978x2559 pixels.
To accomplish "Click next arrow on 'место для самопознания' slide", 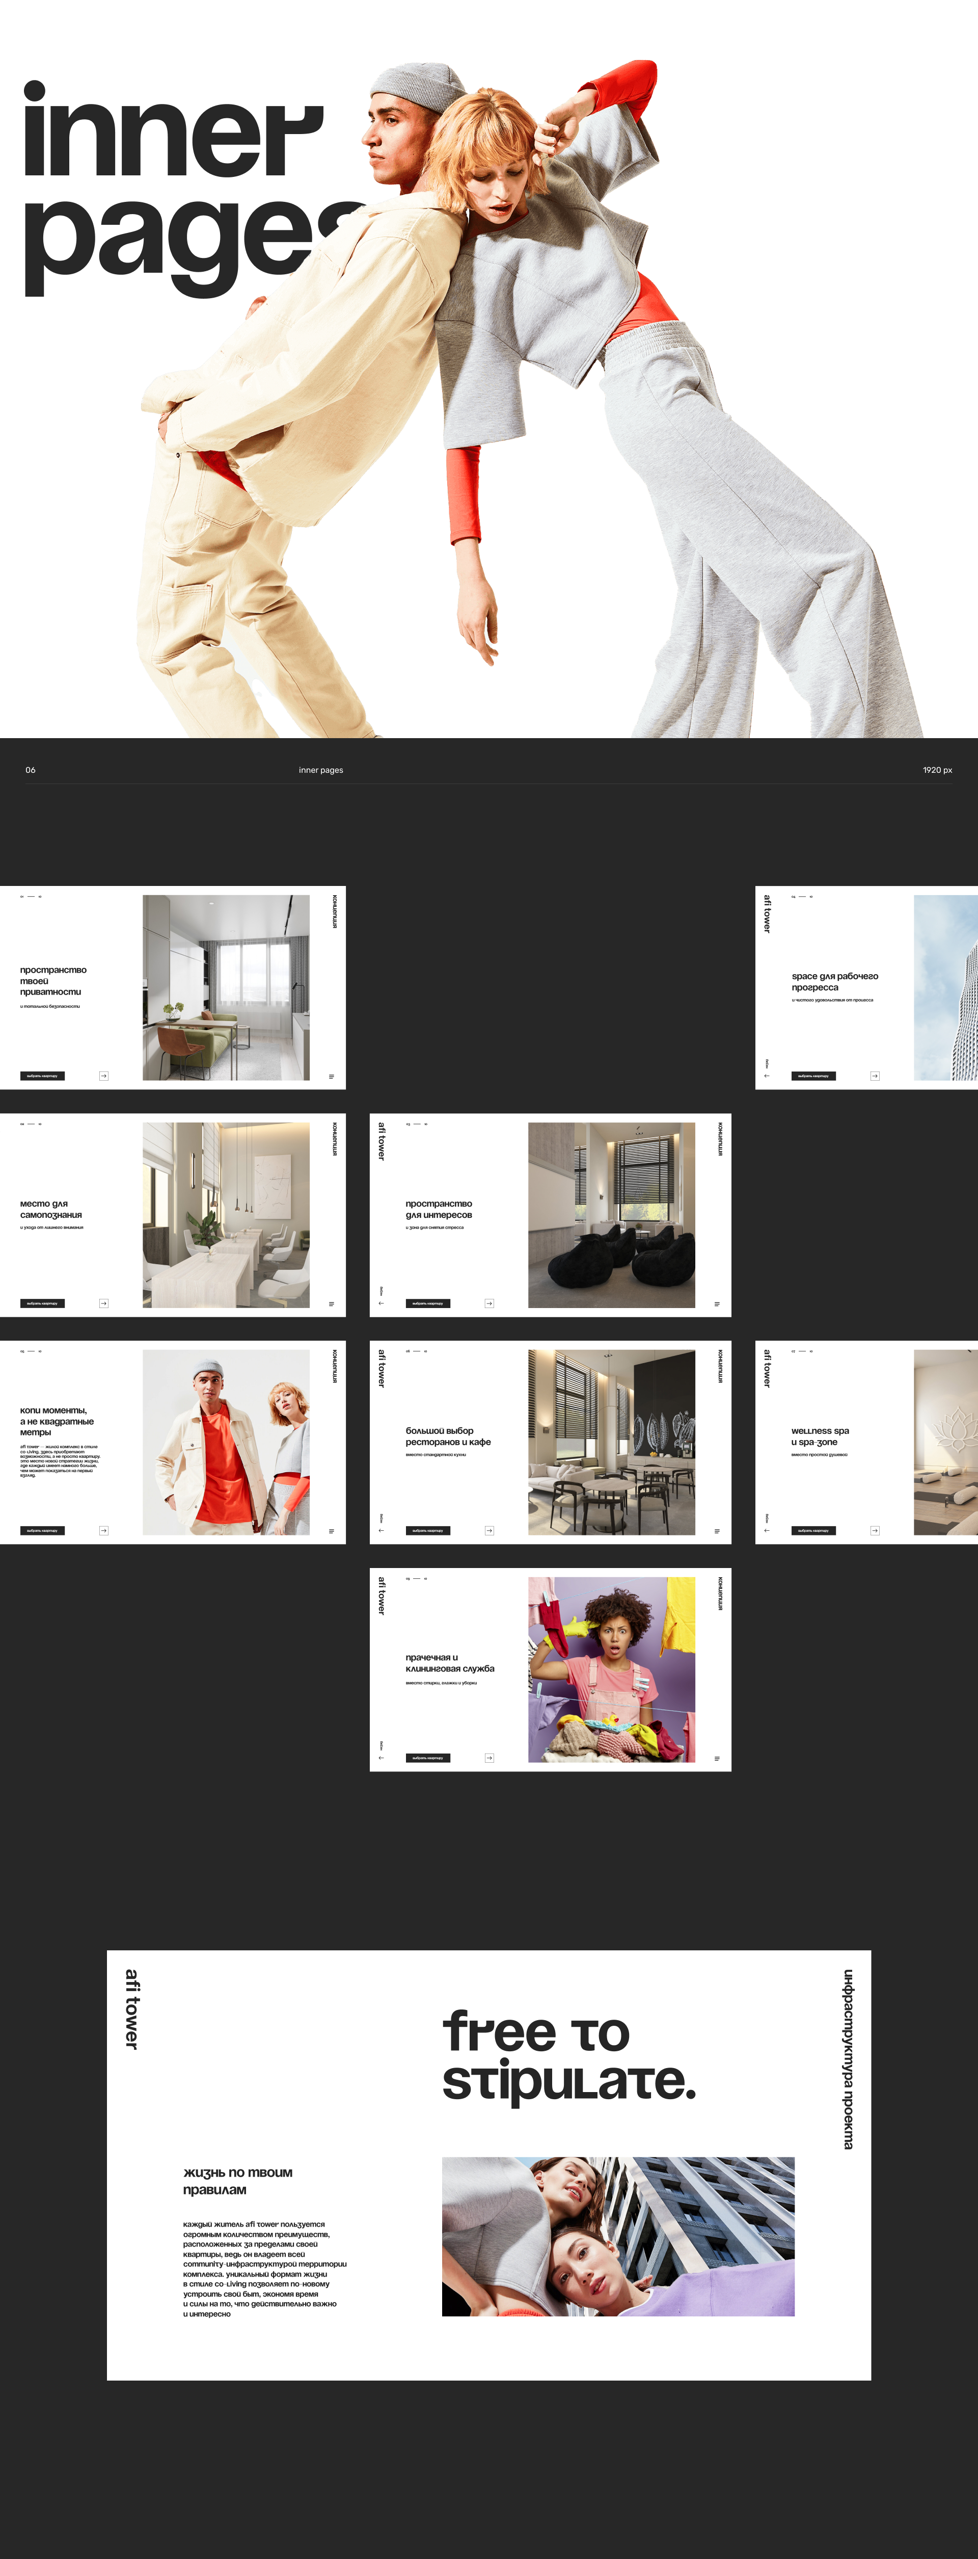I will coord(103,1303).
